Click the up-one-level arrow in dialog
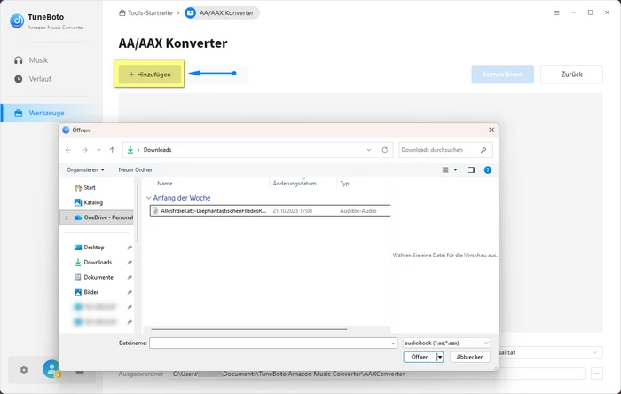Screen dimensions: 621x394 point(113,150)
